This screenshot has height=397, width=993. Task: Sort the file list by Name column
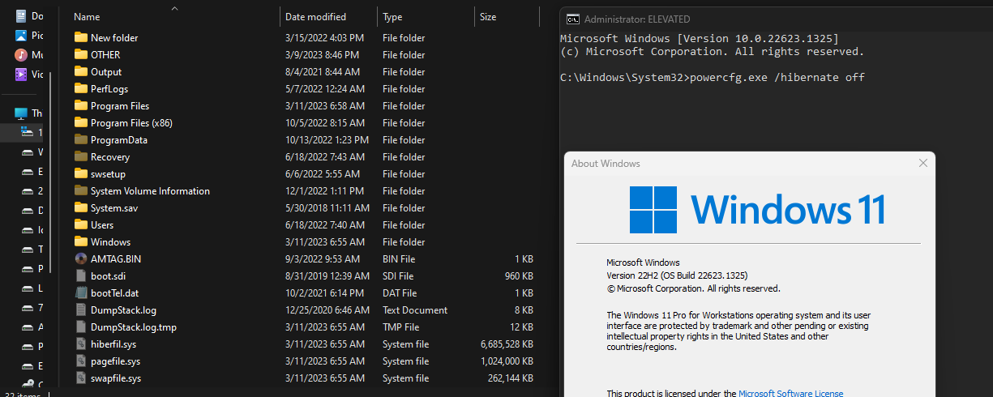[x=87, y=17]
